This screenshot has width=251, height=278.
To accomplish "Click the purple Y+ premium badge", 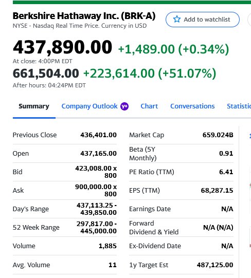I will [124, 106].
